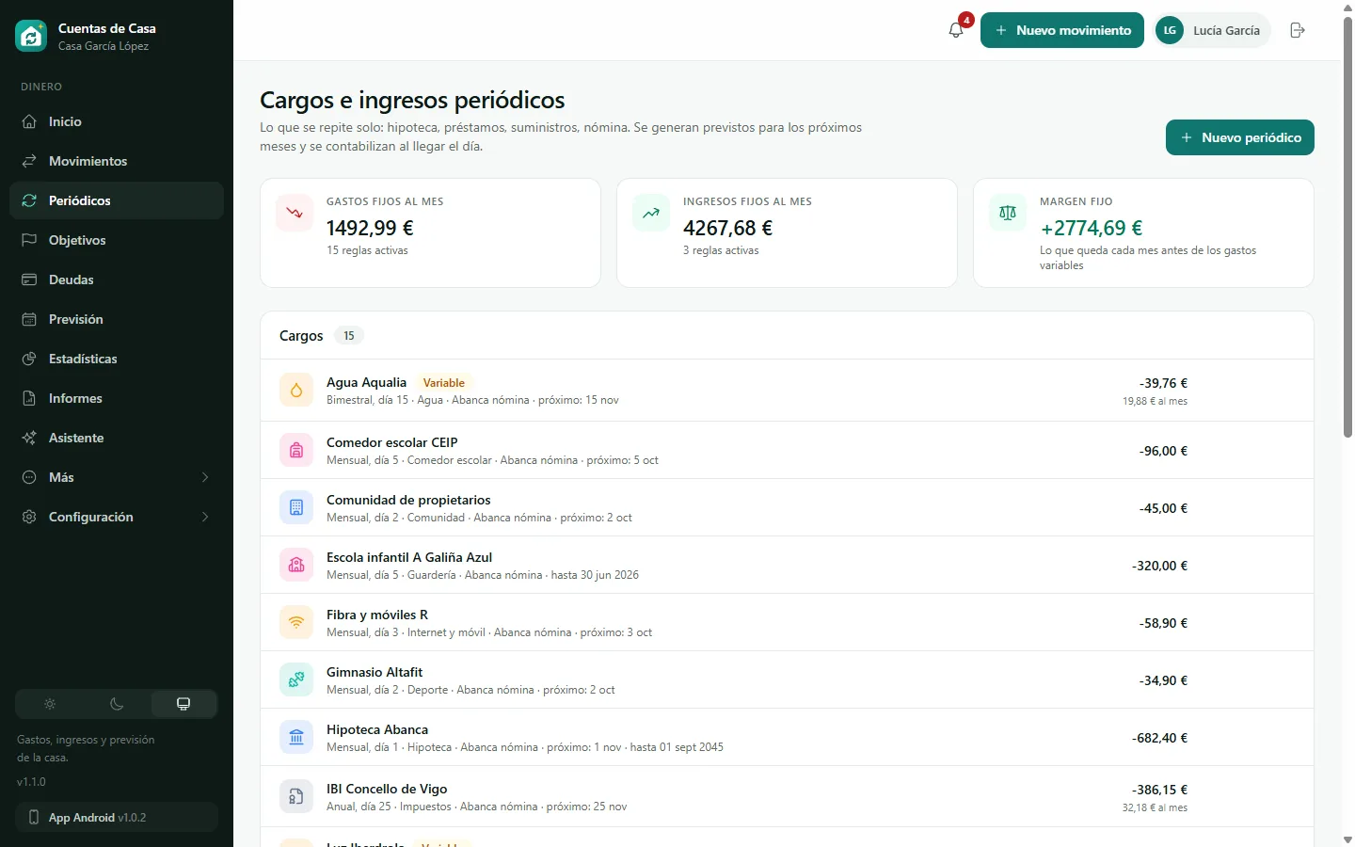Open Movimientos section

[117, 161]
